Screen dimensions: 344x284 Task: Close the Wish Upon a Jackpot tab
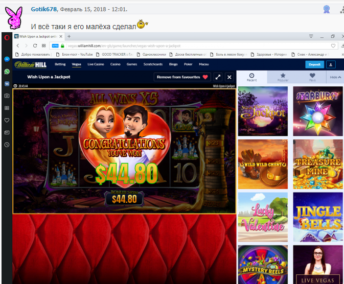[x=61, y=36]
